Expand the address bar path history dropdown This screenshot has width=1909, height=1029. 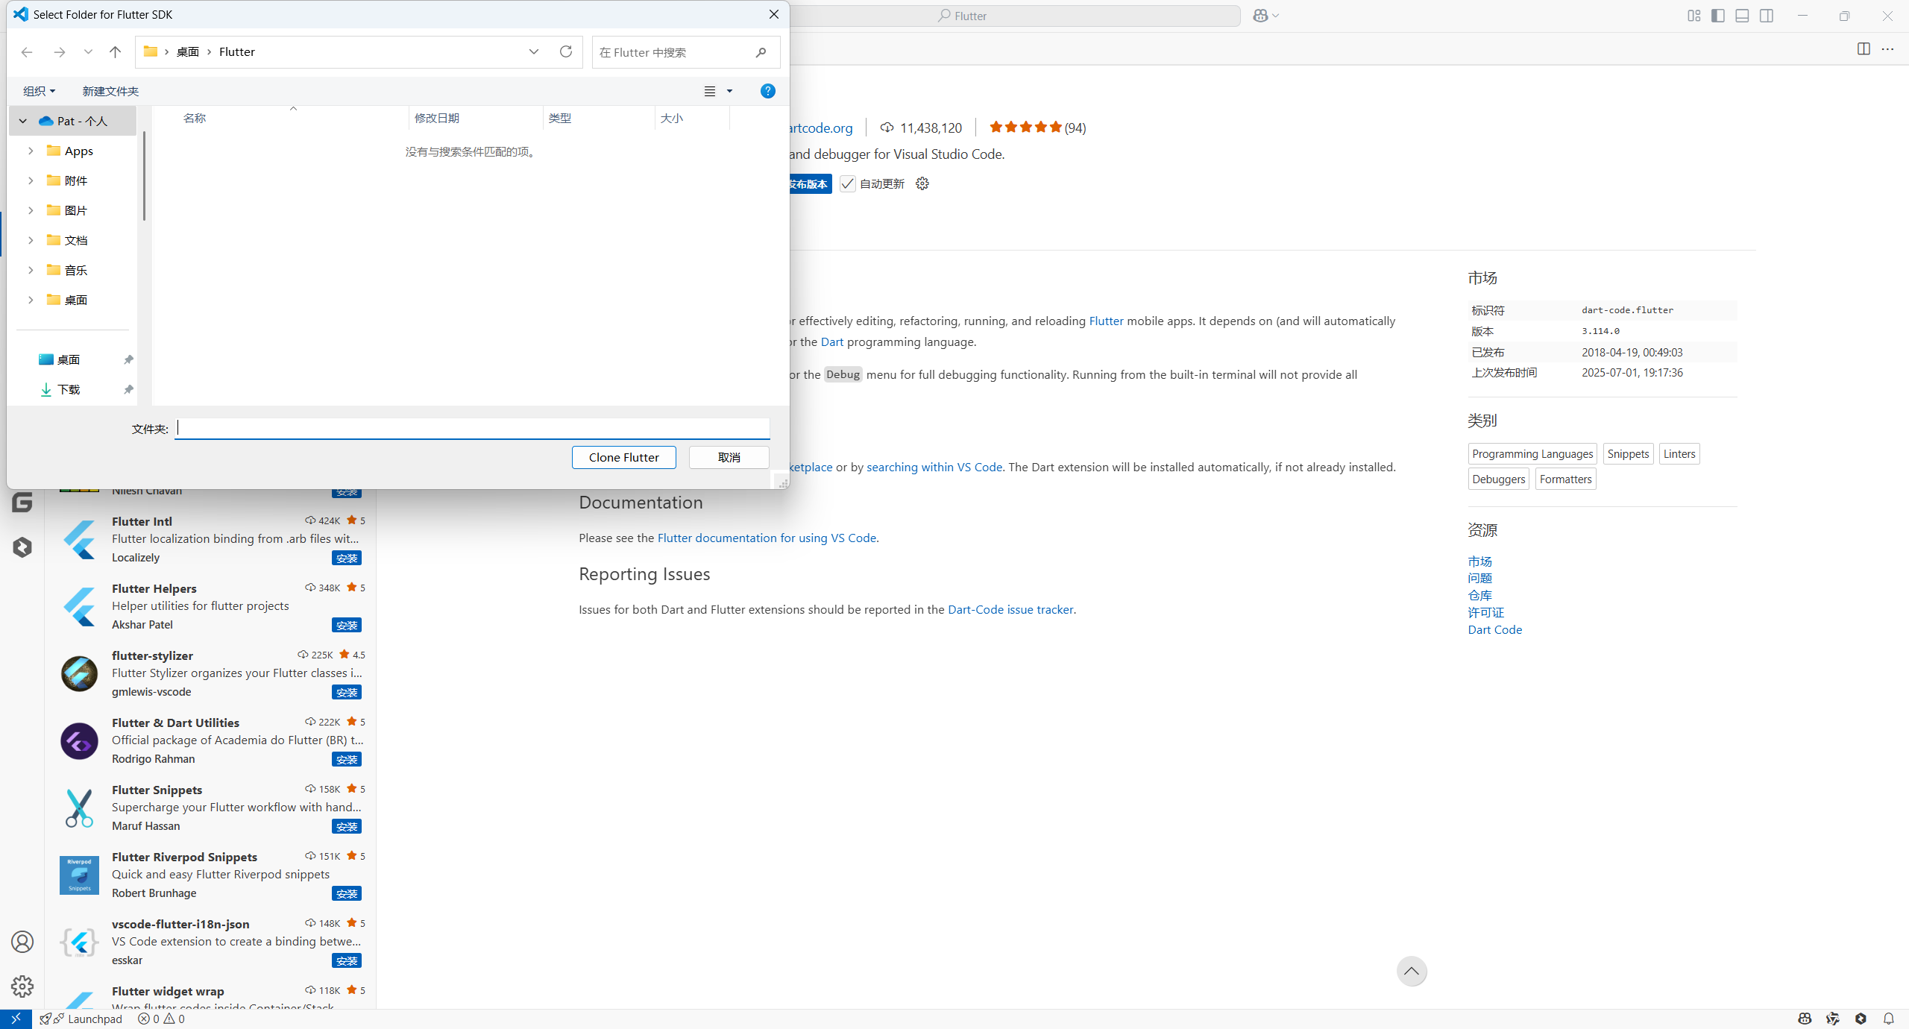(534, 51)
